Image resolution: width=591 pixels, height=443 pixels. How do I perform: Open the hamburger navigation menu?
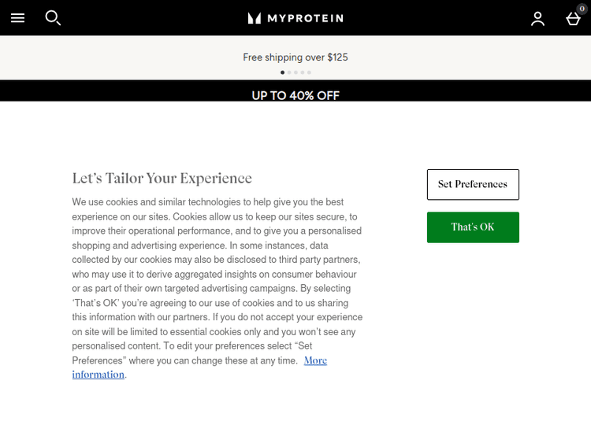(17, 18)
